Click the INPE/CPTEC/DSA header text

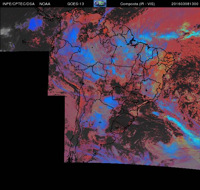(x=19, y=4)
